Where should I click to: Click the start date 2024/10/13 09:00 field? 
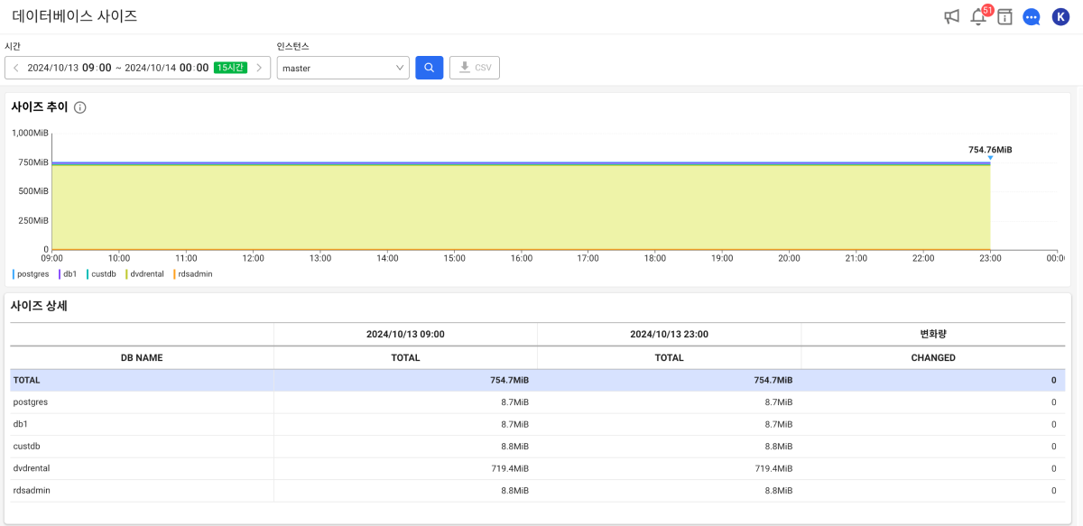coord(69,68)
